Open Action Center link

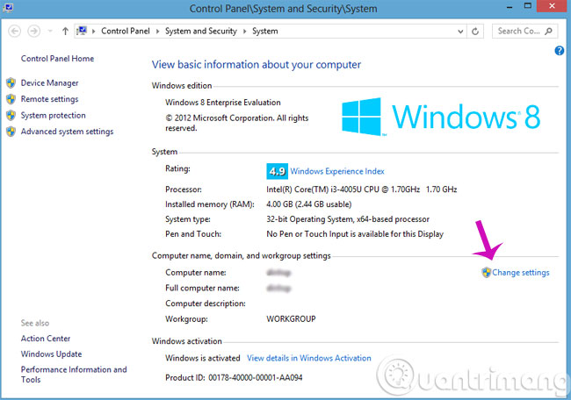pyautogui.click(x=46, y=339)
